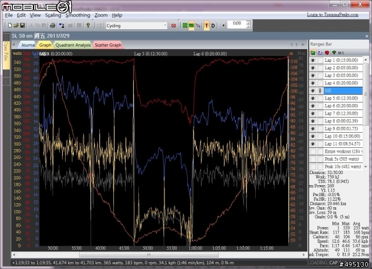
Task: Open the Edit menu
Action: point(21,15)
